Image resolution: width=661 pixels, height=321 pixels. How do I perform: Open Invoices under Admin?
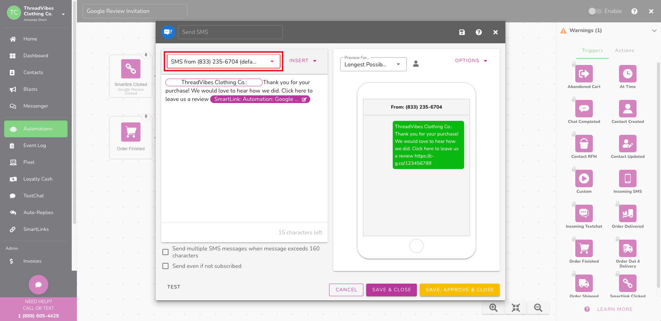pos(36,261)
